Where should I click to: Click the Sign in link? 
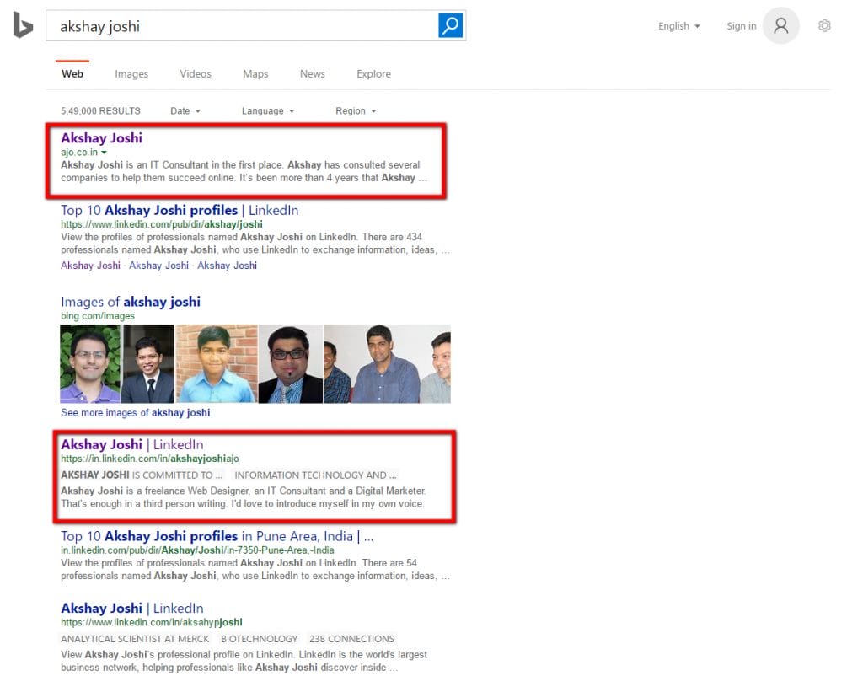pos(741,26)
